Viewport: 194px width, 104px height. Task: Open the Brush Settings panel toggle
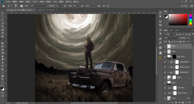[x=22, y=6]
